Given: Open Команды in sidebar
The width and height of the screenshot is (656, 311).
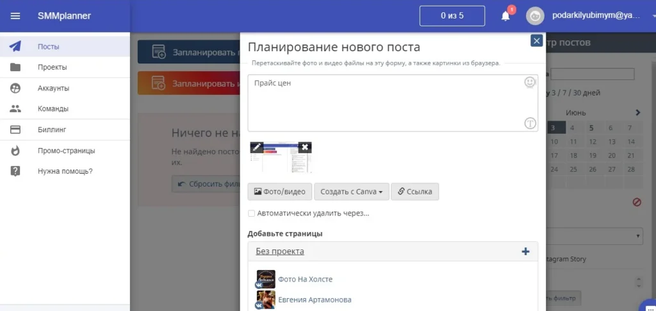Looking at the screenshot, I should click(x=65, y=108).
